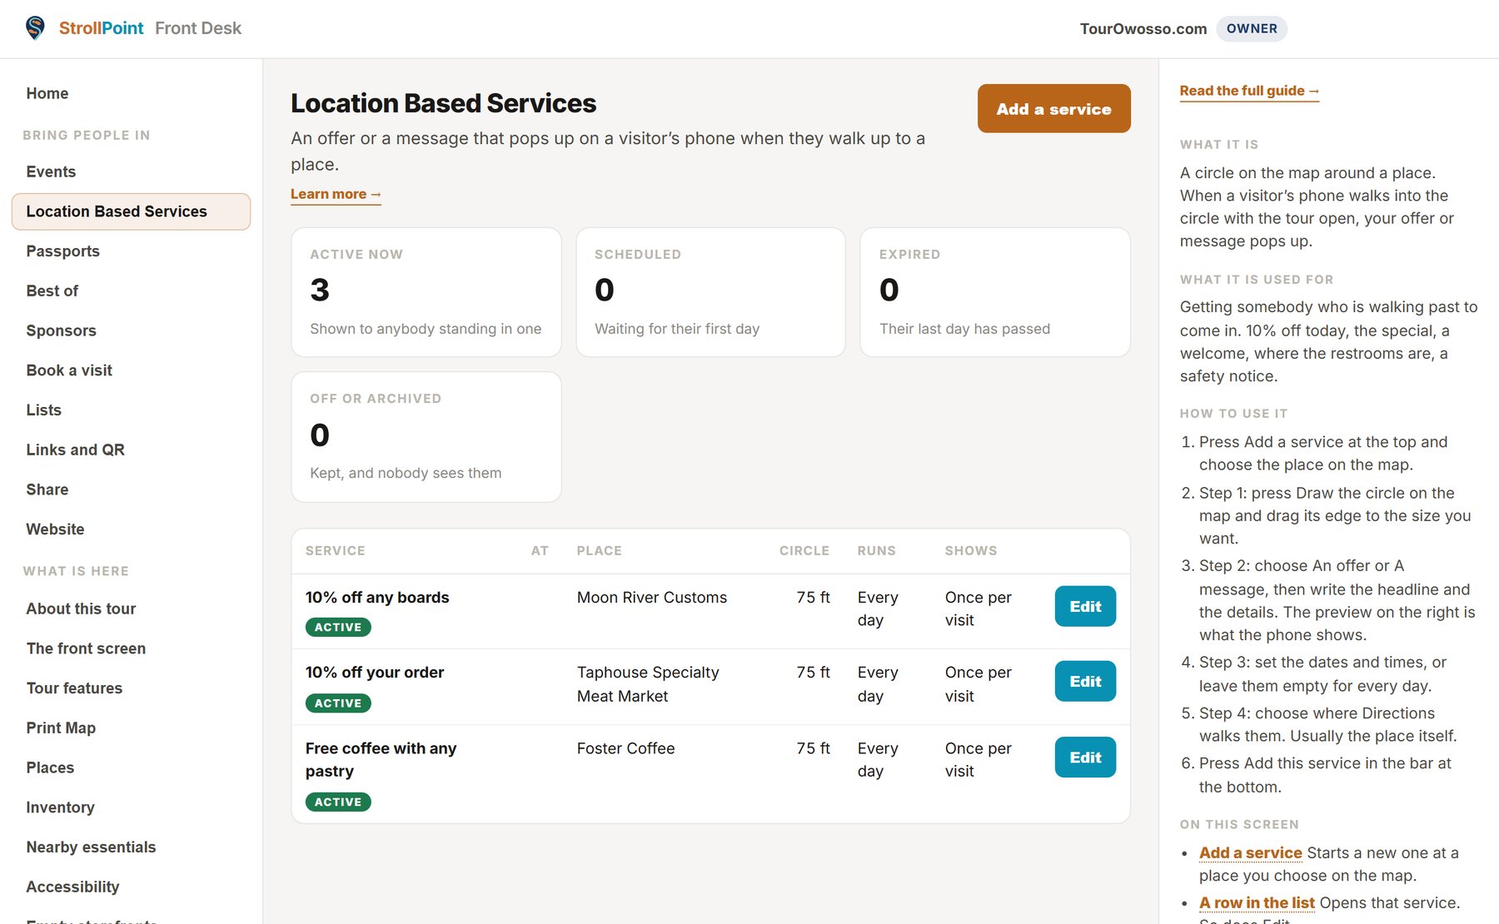Select Location Based Services sidebar item

click(131, 211)
